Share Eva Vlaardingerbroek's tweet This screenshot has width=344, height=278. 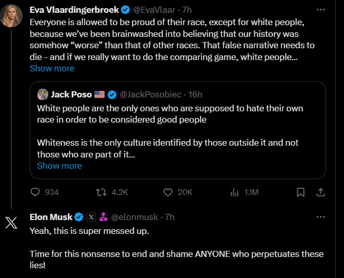[x=320, y=192]
